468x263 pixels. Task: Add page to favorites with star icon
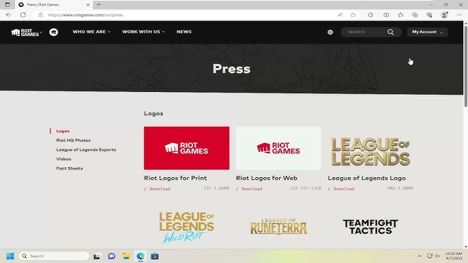353,15
